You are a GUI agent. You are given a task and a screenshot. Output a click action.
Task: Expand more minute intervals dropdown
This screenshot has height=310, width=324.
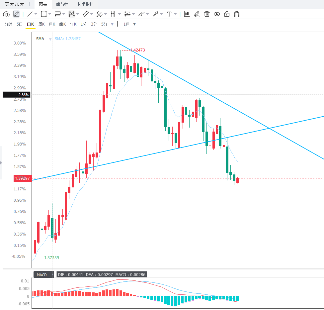pos(112,24)
